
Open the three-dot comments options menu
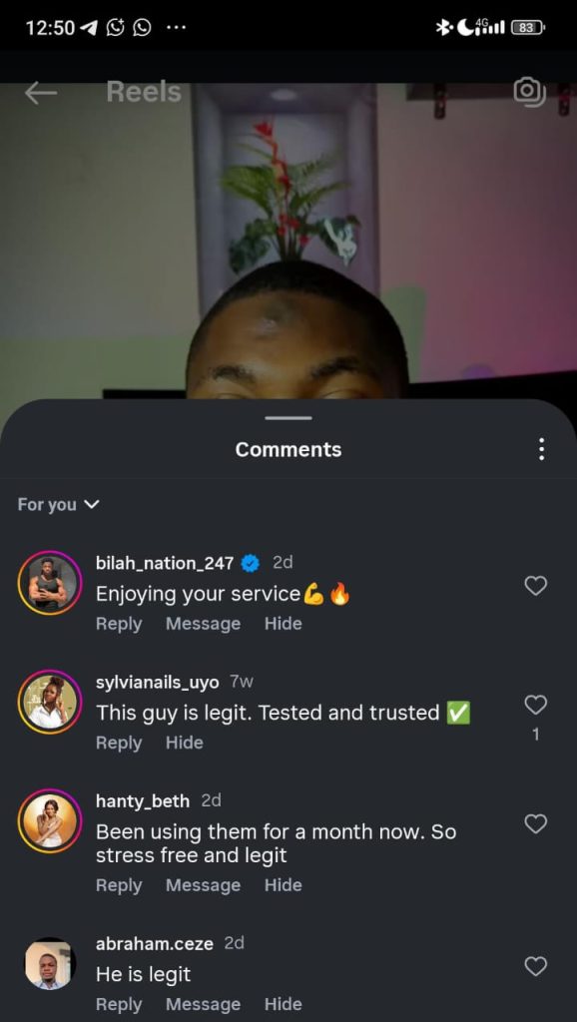pos(541,449)
